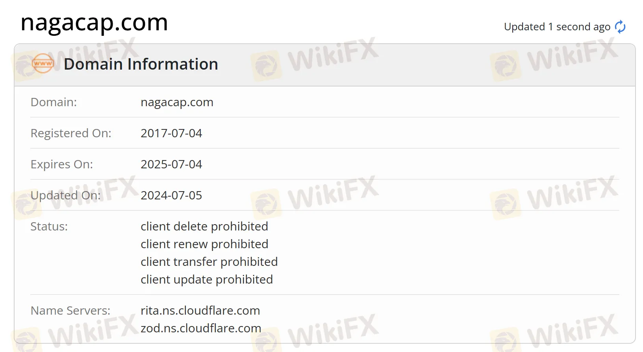The height and width of the screenshot is (352, 643).
Task: Click the rita.ns.cloudflare.com name server
Action: click(x=200, y=311)
